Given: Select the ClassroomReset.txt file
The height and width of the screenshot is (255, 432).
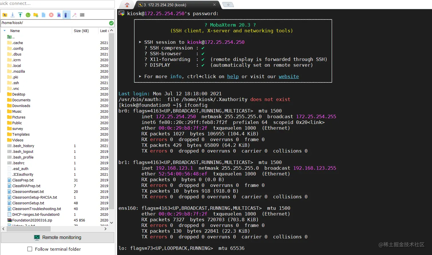Looking at the screenshot, I should (x=25, y=191).
